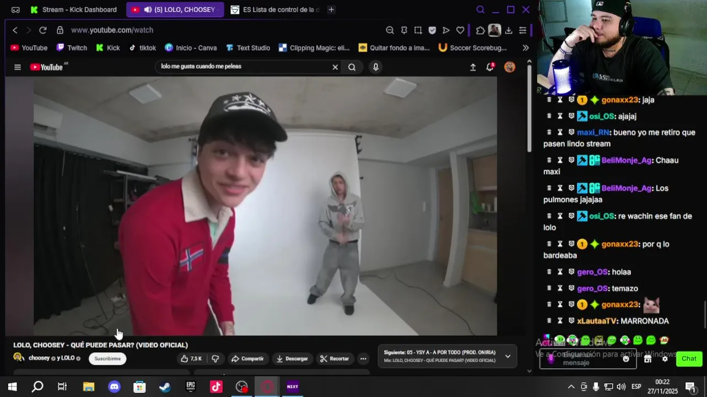Open the Soccer Scorebug bookmark
707x397 pixels.
(x=473, y=48)
